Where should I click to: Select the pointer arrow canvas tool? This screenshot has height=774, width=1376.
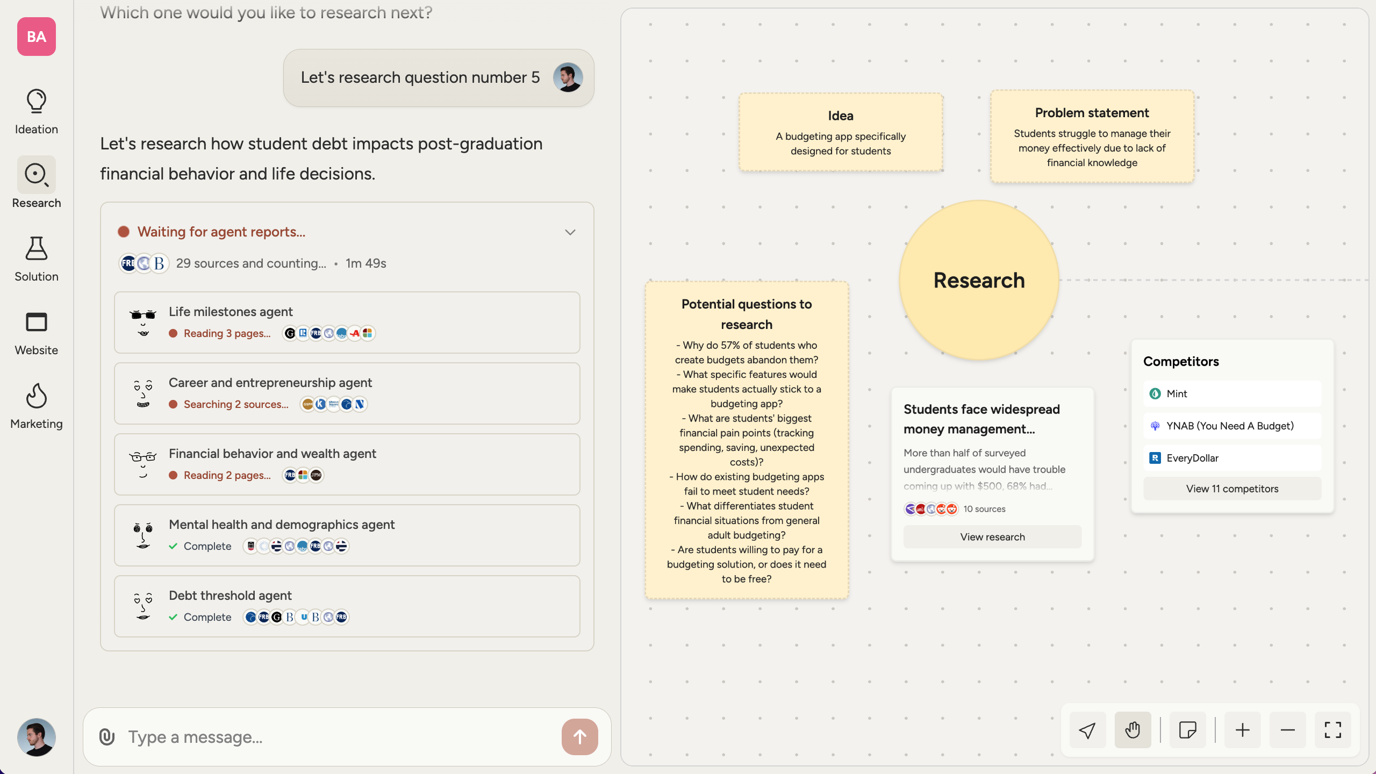pos(1087,730)
